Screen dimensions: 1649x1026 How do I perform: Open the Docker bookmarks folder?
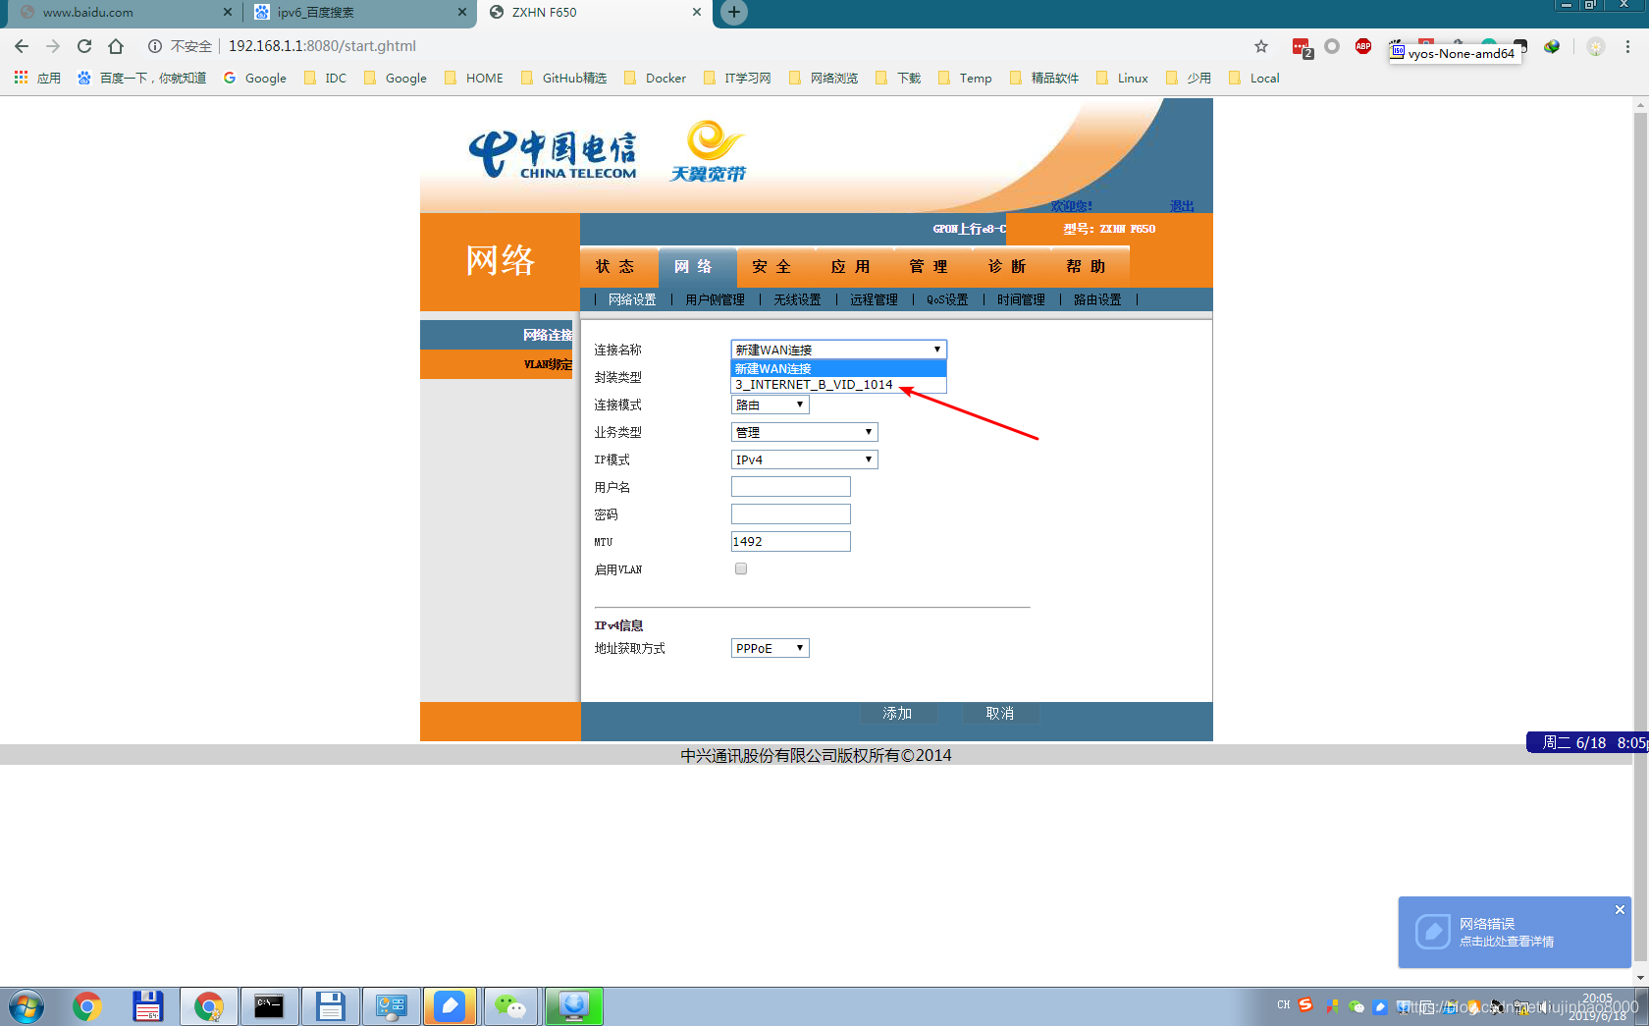coord(655,78)
